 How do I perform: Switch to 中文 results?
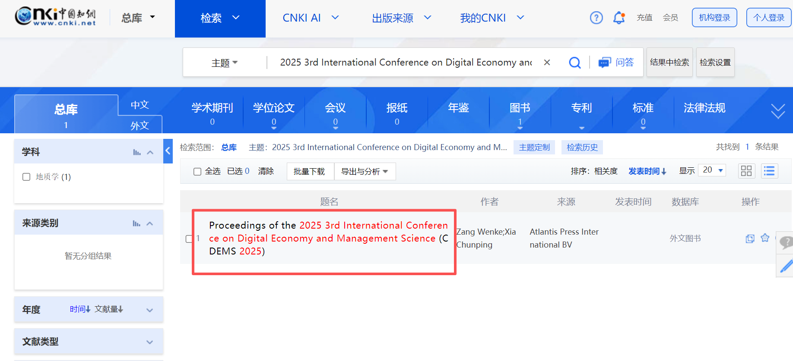[140, 105]
